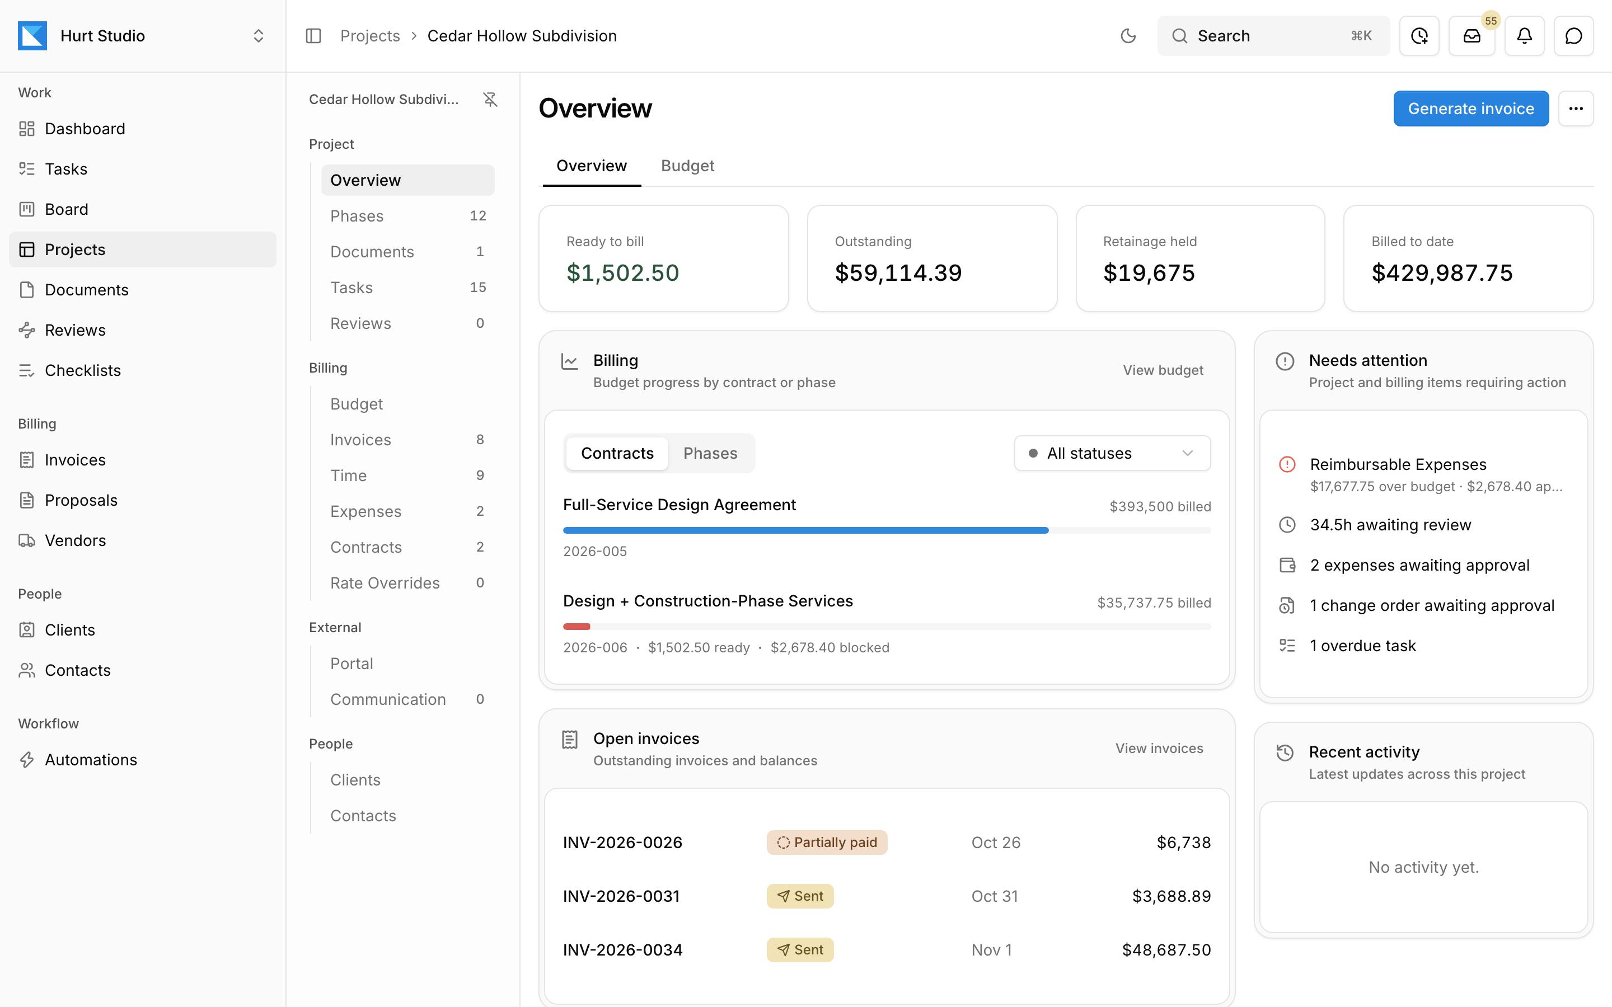
Task: Click the View budget link
Action: coord(1163,370)
